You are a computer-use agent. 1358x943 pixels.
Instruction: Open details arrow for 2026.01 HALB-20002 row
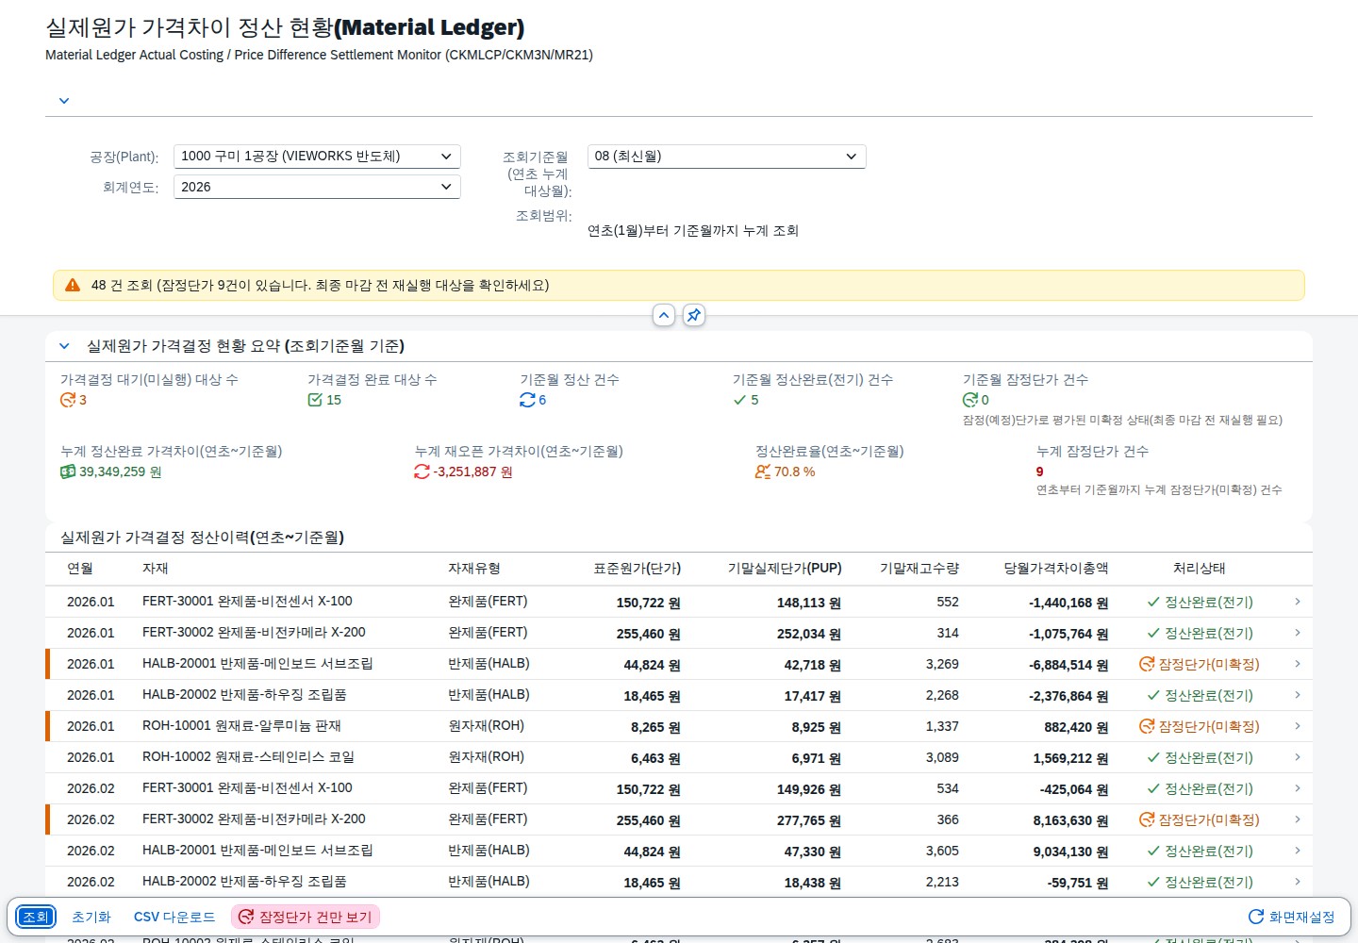click(1298, 695)
